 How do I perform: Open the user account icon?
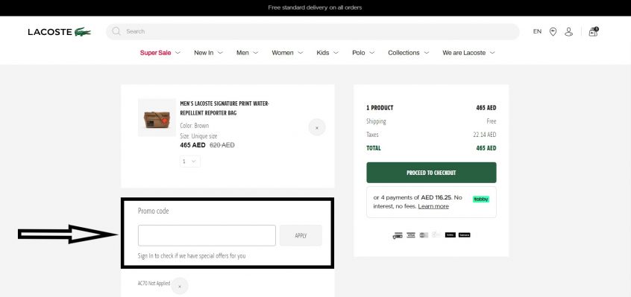(x=568, y=32)
